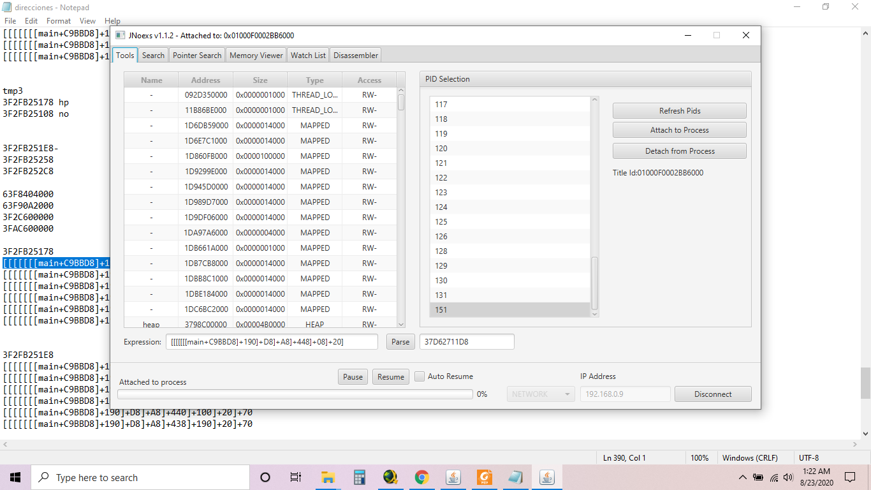Open the notification center icon
Viewport: 871px width, 490px height.
(850, 477)
